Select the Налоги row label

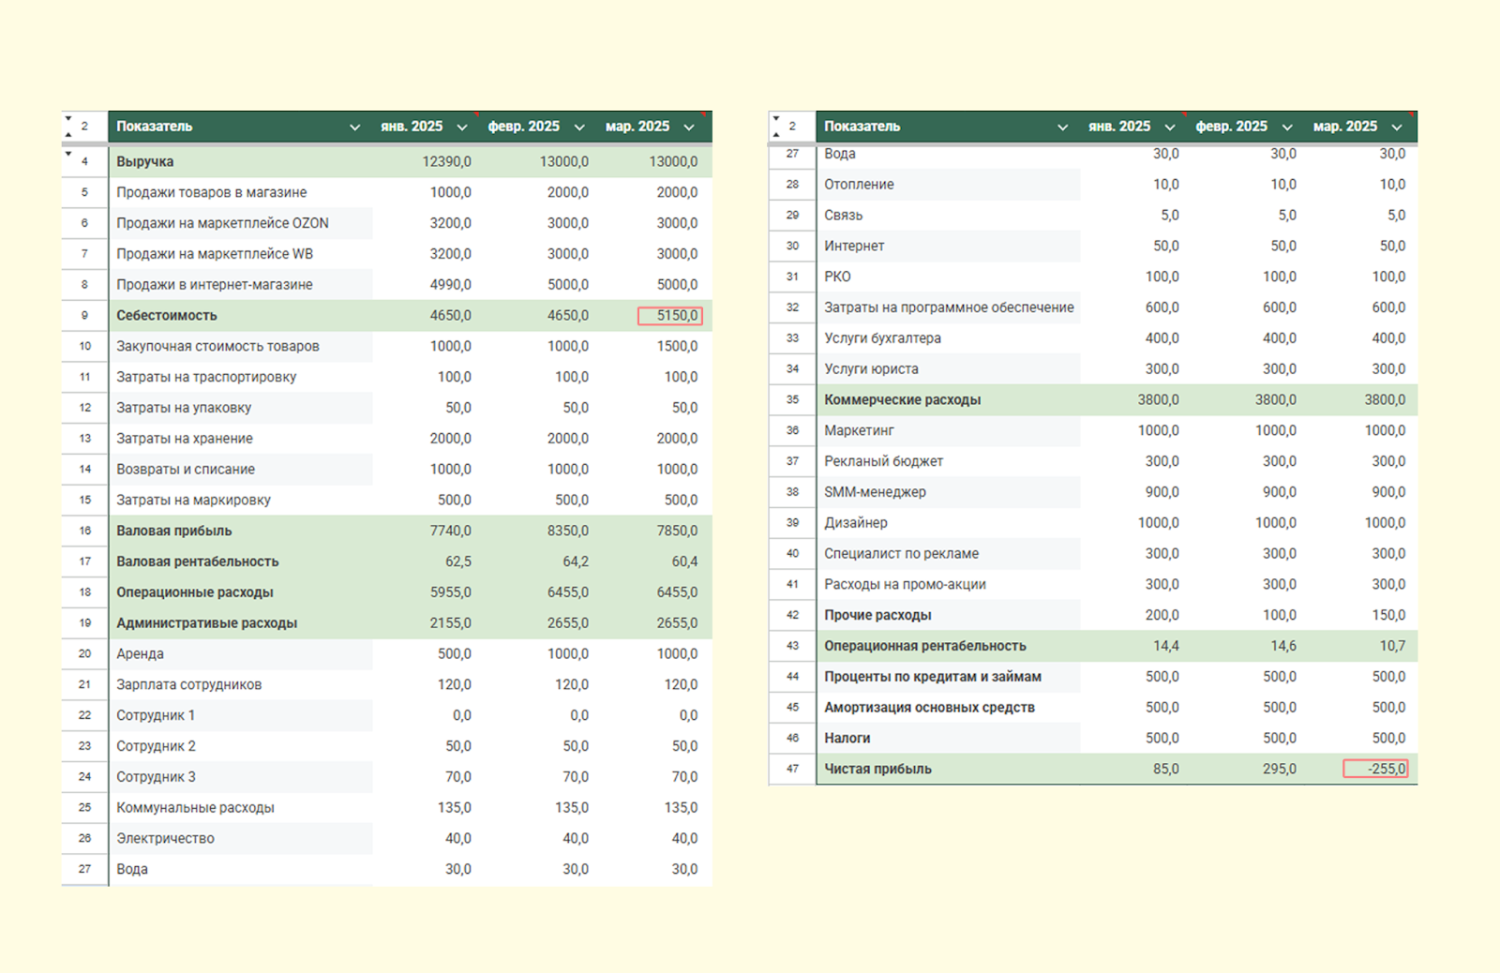[x=847, y=739]
